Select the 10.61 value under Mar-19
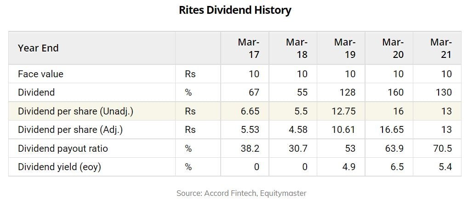This screenshot has height=206, width=474. pyautogui.click(x=344, y=130)
